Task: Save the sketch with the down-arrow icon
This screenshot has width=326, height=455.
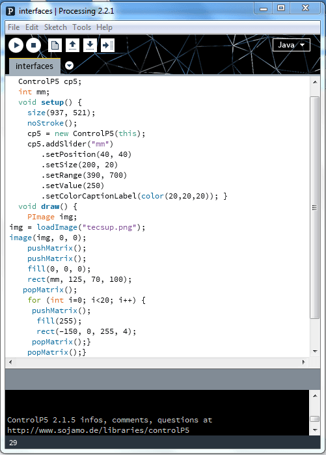Action: coord(90,46)
